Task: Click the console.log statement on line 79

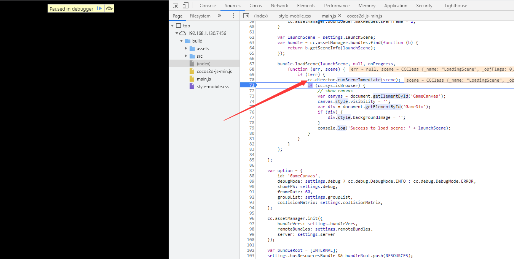Action: point(384,128)
